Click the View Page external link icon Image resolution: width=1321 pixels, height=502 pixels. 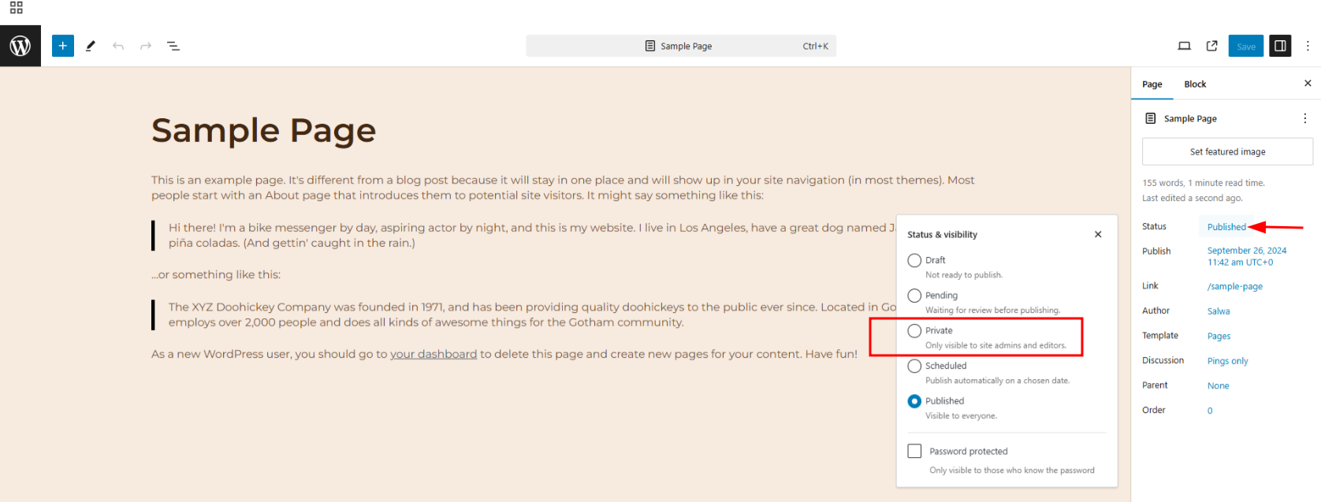1212,46
